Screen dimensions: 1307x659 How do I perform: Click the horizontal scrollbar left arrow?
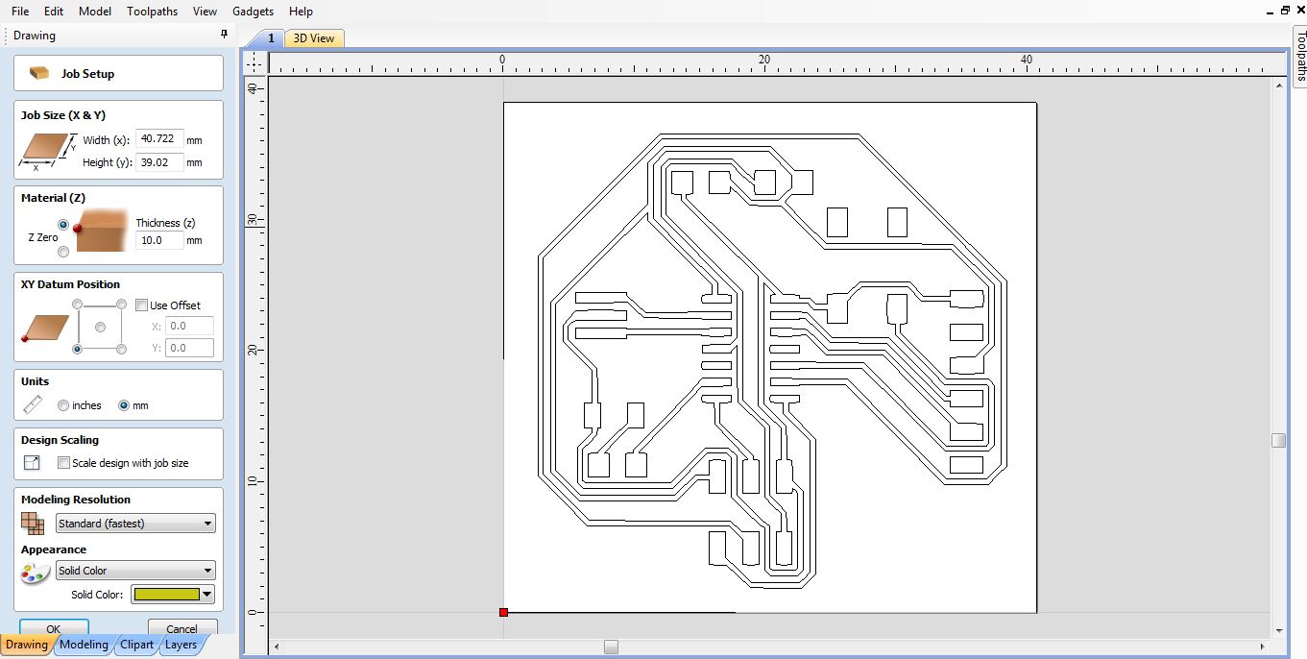(x=278, y=647)
